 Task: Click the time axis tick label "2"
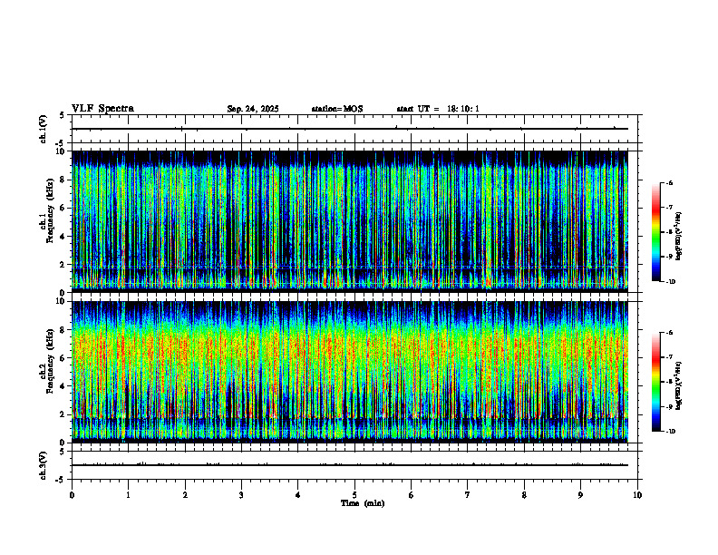coord(185,495)
